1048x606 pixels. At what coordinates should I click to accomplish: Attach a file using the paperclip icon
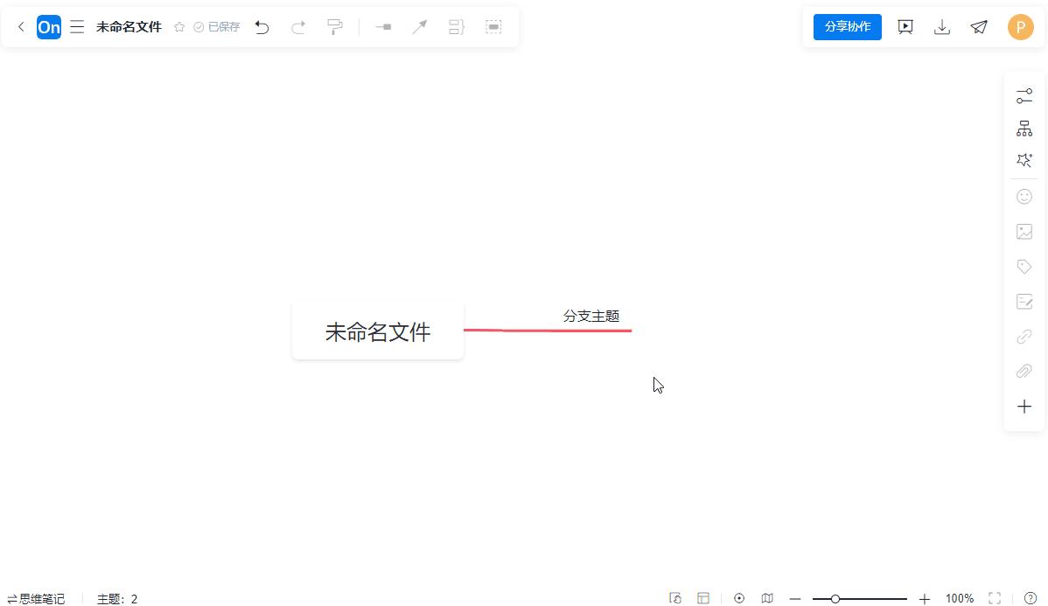[1024, 371]
